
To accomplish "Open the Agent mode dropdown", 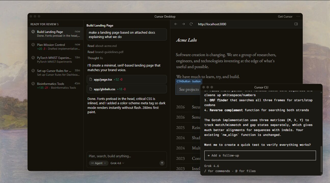I will pos(99,163).
